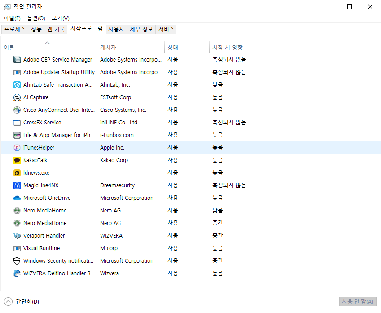381x313 pixels.
Task: Open the 보기(V) menu
Action: coord(61,18)
